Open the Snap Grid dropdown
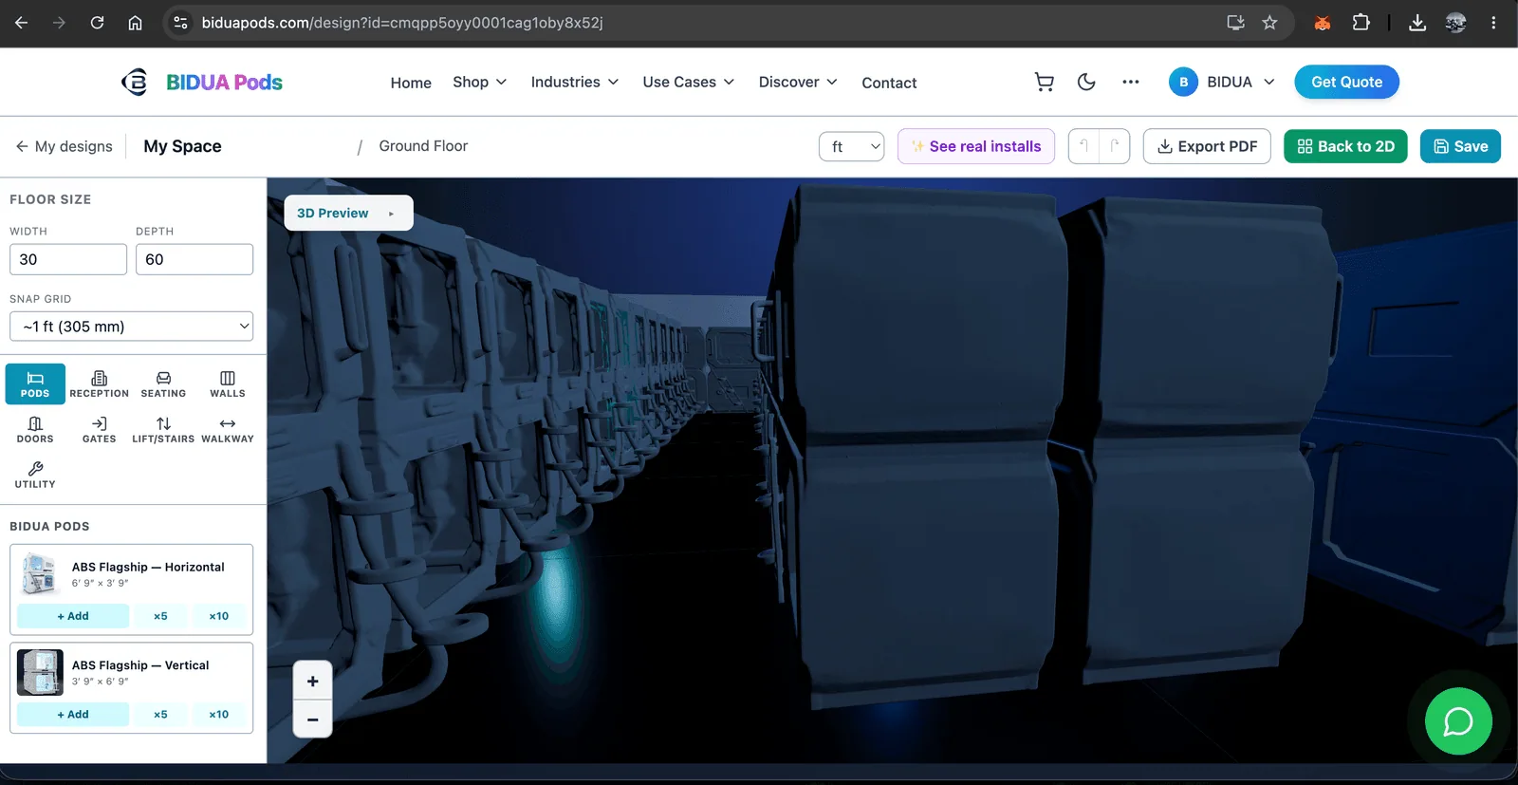1518x785 pixels. pyautogui.click(x=132, y=327)
